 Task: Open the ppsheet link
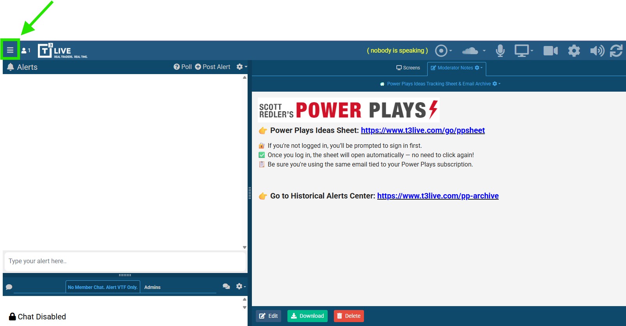(x=423, y=130)
